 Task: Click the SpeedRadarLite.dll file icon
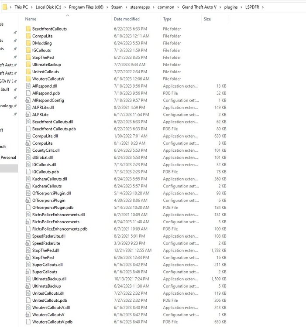pos(28,236)
